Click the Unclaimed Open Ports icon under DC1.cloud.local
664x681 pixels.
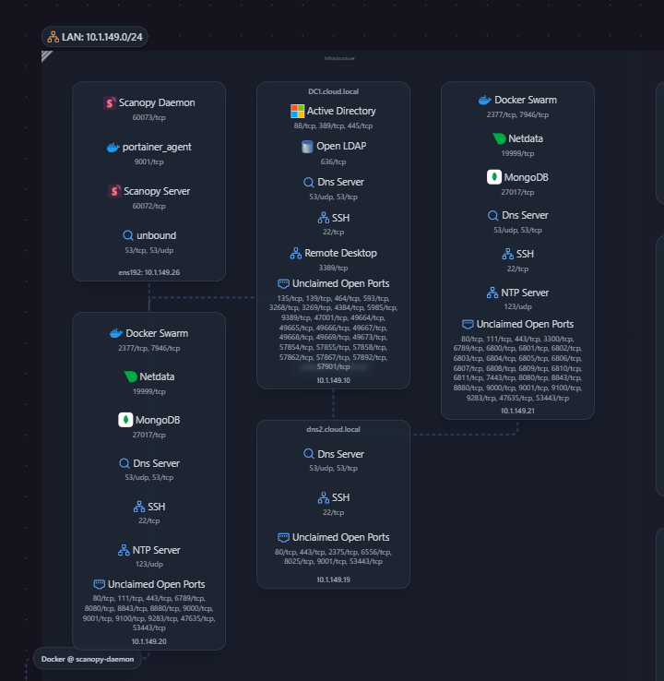coord(283,283)
